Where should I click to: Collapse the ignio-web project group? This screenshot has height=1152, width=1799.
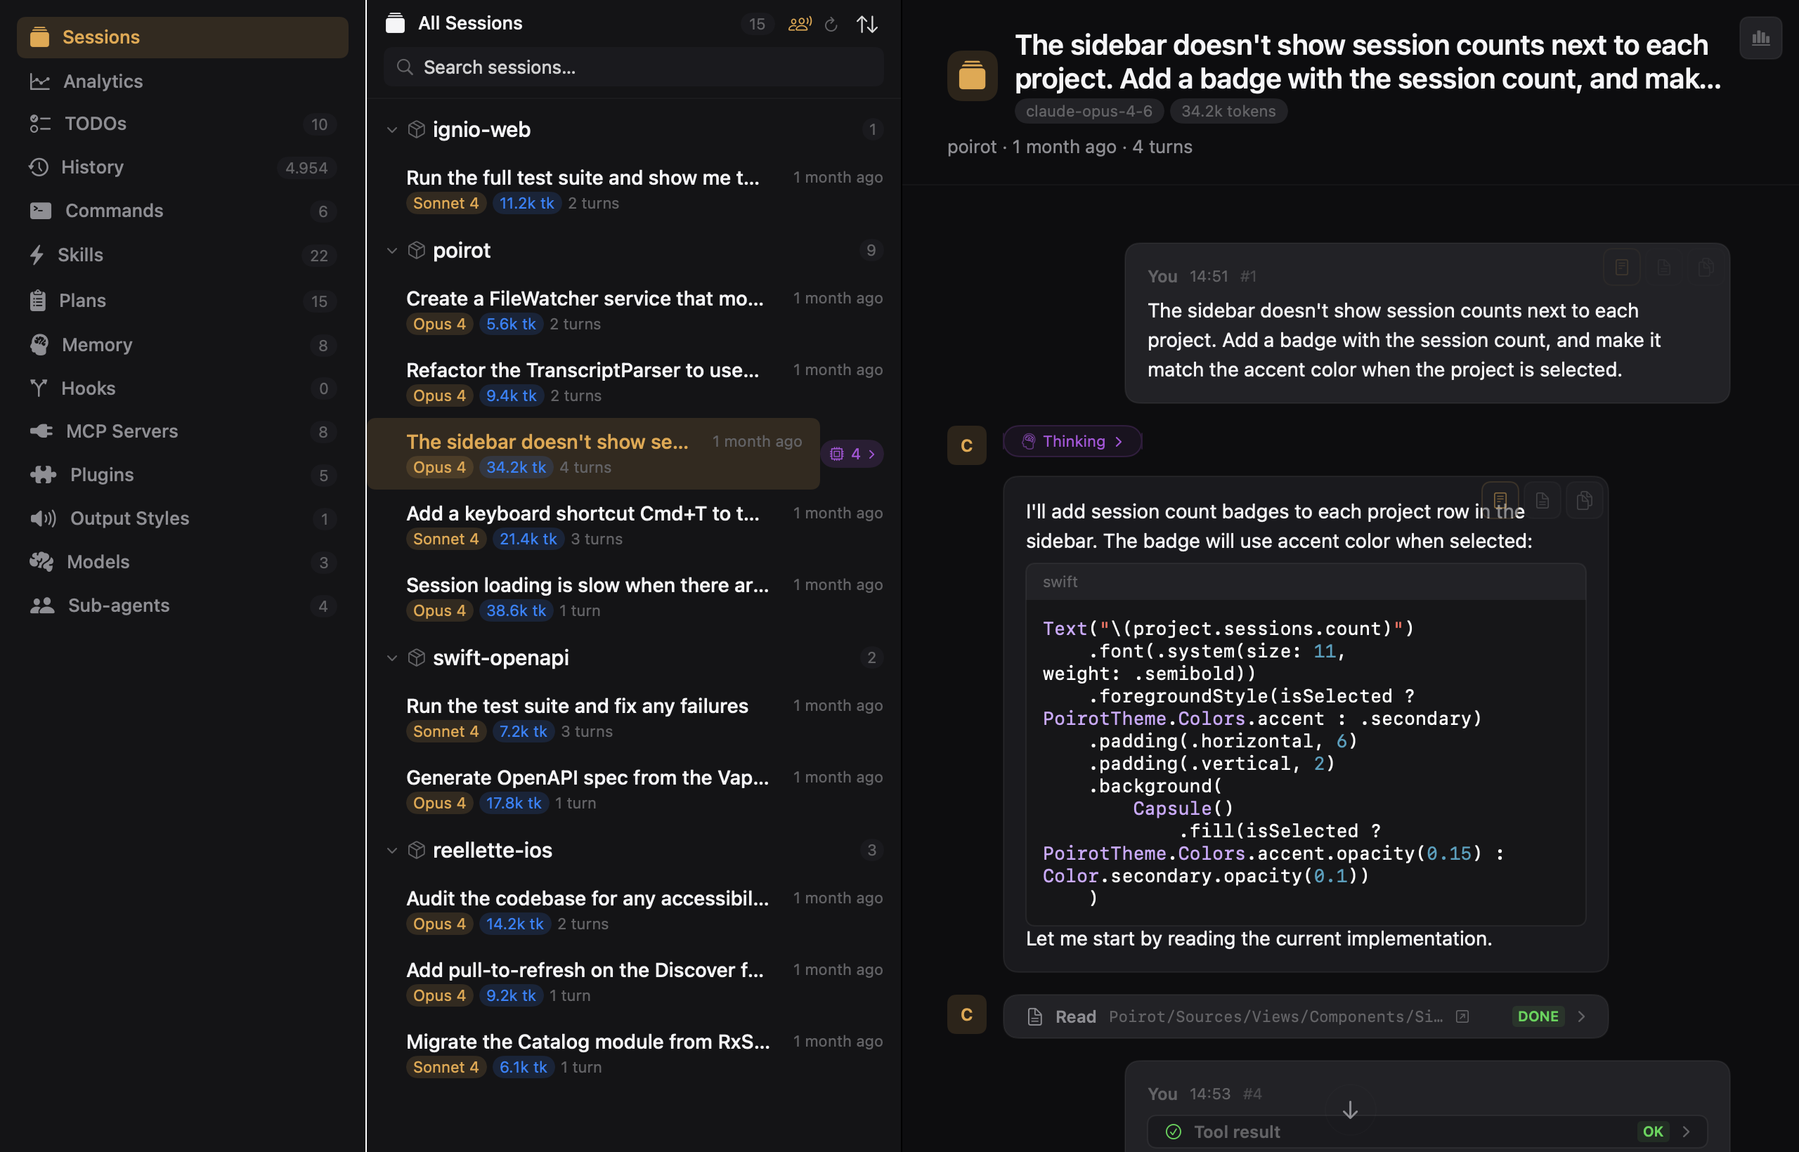point(391,130)
